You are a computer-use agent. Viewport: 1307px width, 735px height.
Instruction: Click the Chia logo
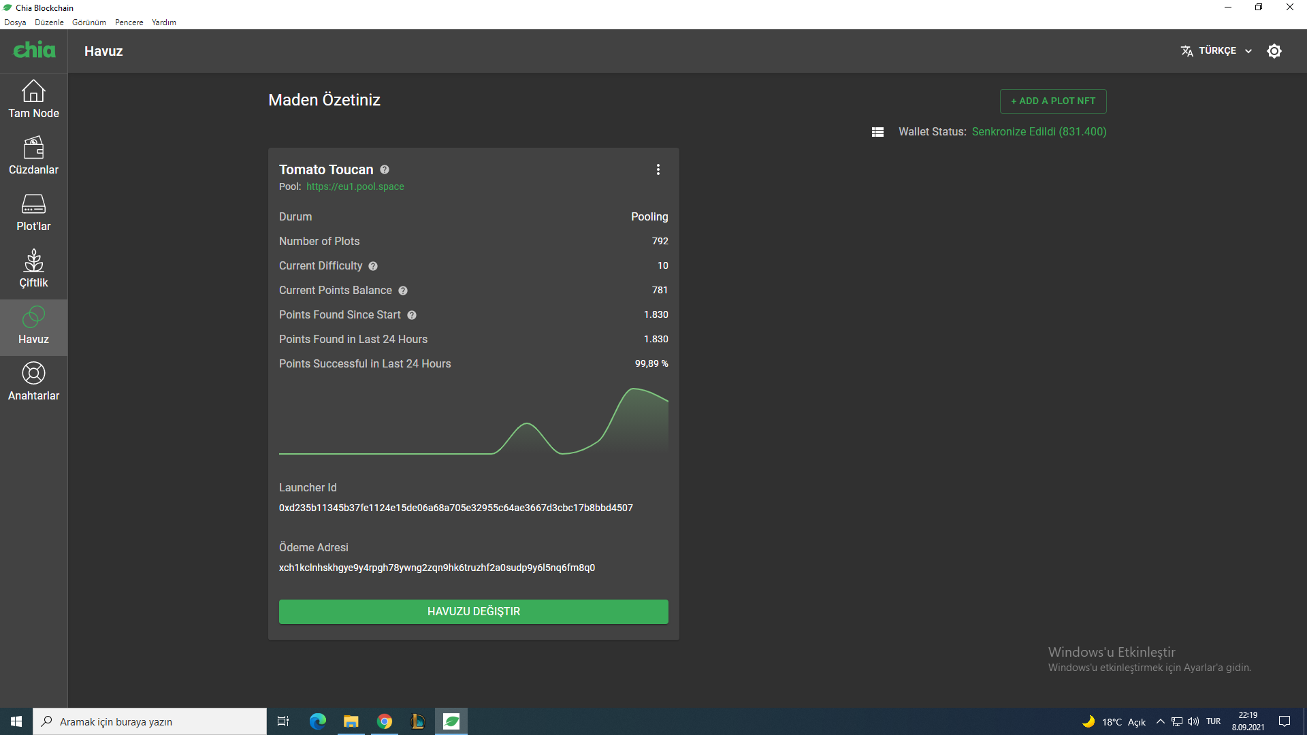click(34, 50)
